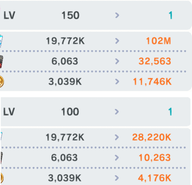Click the arrow chevron in the LV 100 row
The height and width of the screenshot is (185, 192).
[x=117, y=112]
